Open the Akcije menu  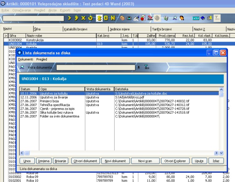coord(52,10)
